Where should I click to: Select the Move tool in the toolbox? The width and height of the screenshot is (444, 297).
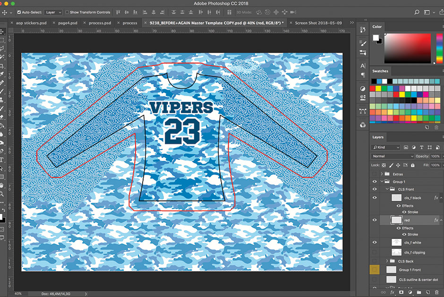[x=2, y=32]
